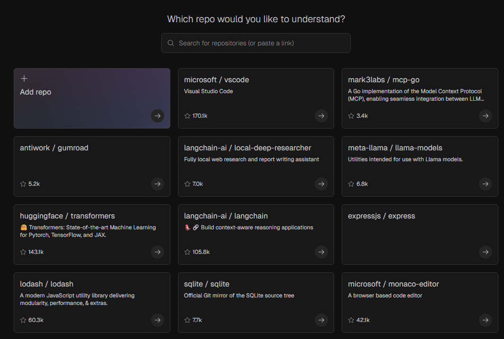Image resolution: width=504 pixels, height=339 pixels.
Task: Click arrow icon on monaco-editor card
Action: [486, 320]
